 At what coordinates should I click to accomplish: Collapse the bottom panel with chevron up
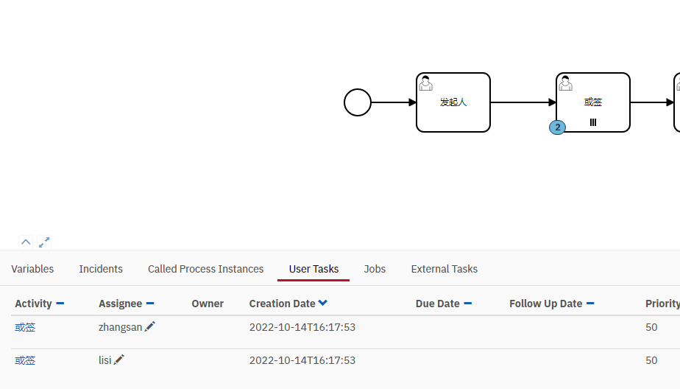coord(26,242)
